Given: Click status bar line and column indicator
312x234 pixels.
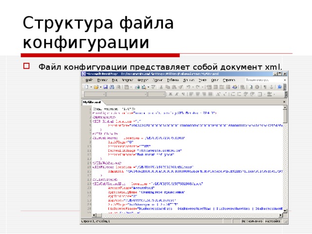Looking at the screenshot, I should pyautogui.click(x=96, y=221).
